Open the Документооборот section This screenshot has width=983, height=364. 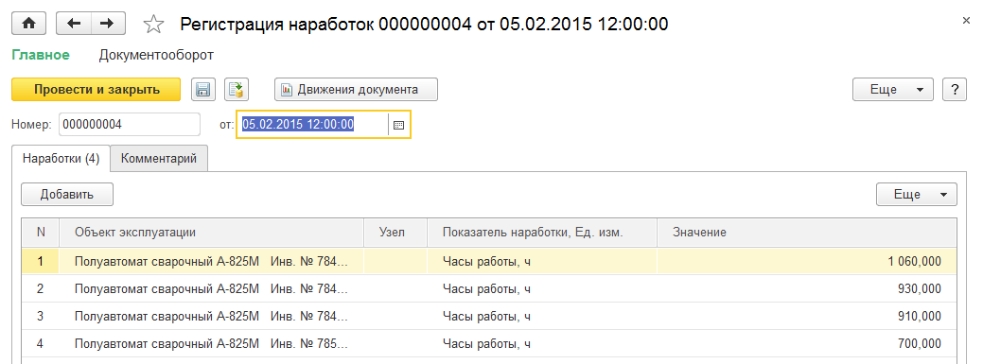(x=156, y=55)
